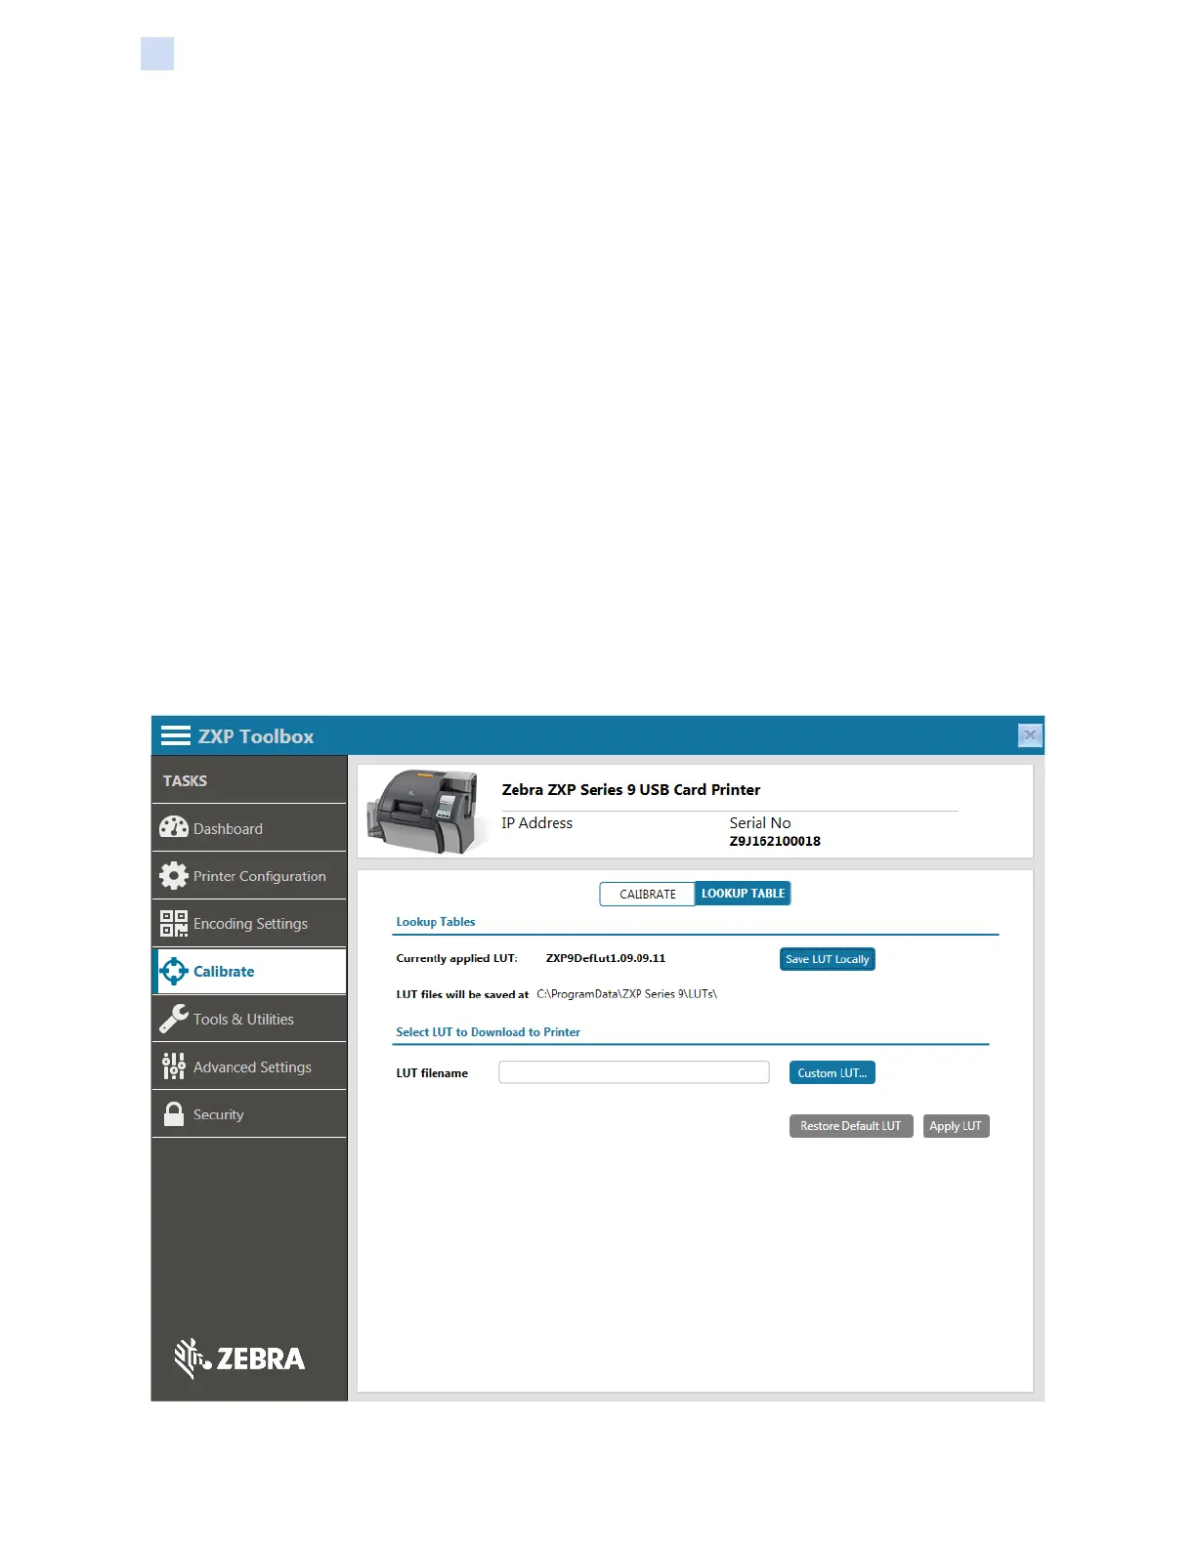Switch to the LOOKUP TABLE tab

point(743,894)
